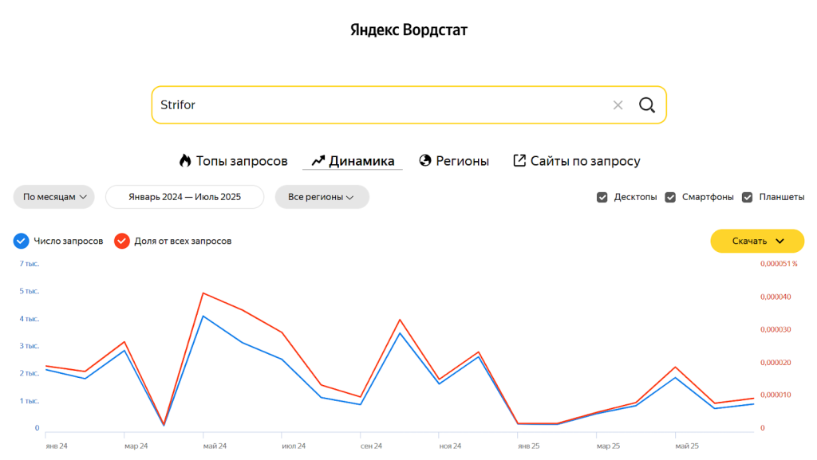Click the trend arrow Динамика icon
The width and height of the screenshot is (817, 460).
pos(318,160)
